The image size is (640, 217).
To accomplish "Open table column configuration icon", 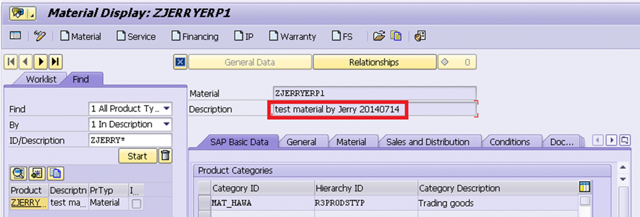I will (x=585, y=187).
